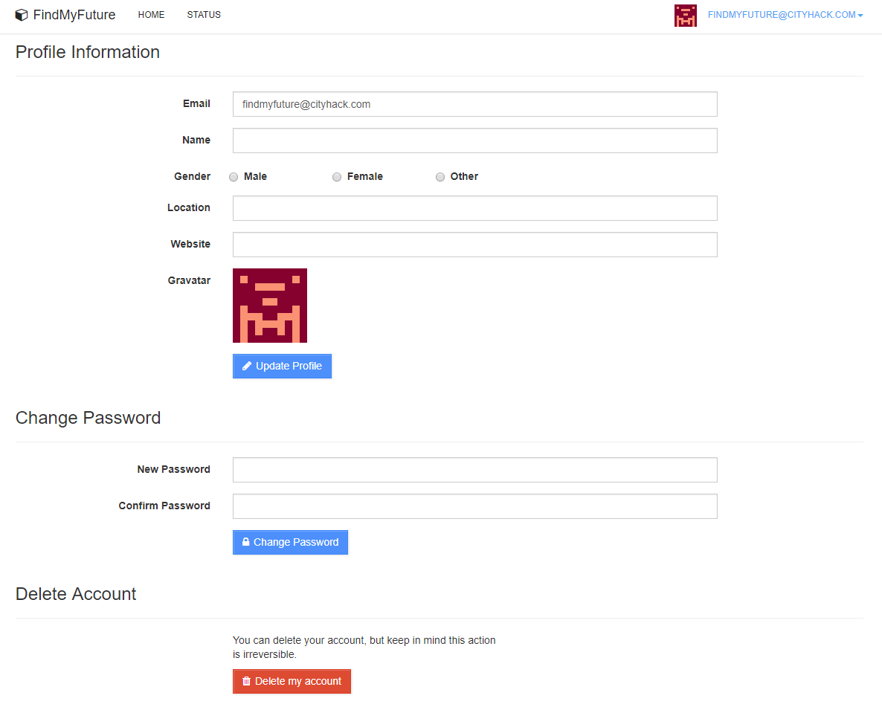The image size is (882, 710).
Task: Click inside the Location input field
Action: click(x=474, y=208)
